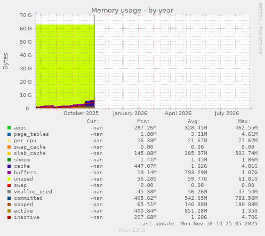Click the active min value 400.84M
This screenshot has height=236, width=265.
pyautogui.click(x=145, y=211)
